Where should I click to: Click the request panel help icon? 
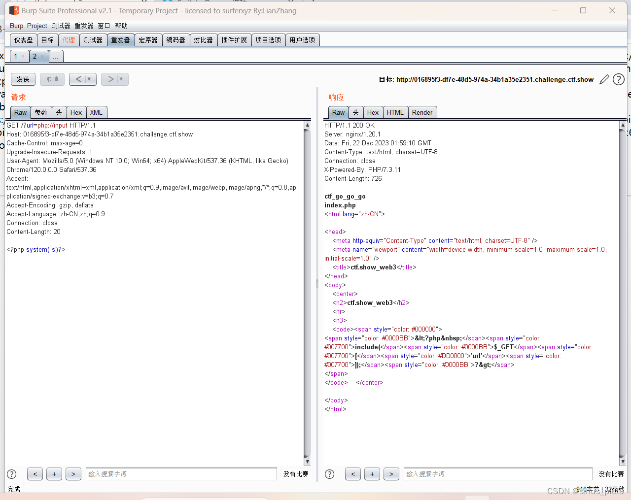[12, 474]
